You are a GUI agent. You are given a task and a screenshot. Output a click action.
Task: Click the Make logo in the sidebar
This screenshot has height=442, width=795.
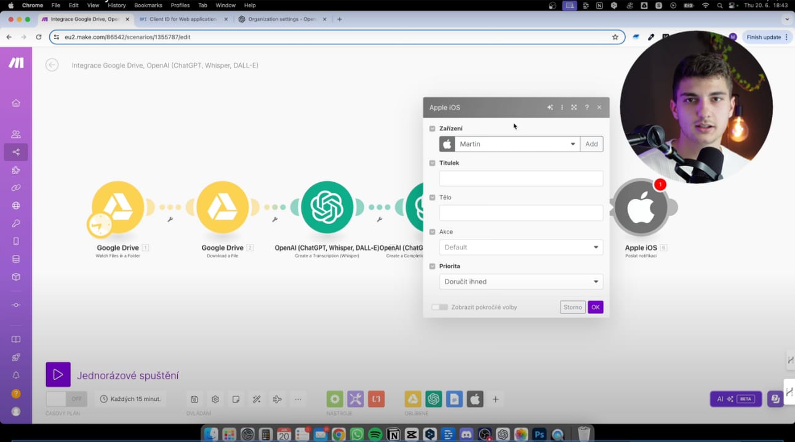pyautogui.click(x=16, y=63)
